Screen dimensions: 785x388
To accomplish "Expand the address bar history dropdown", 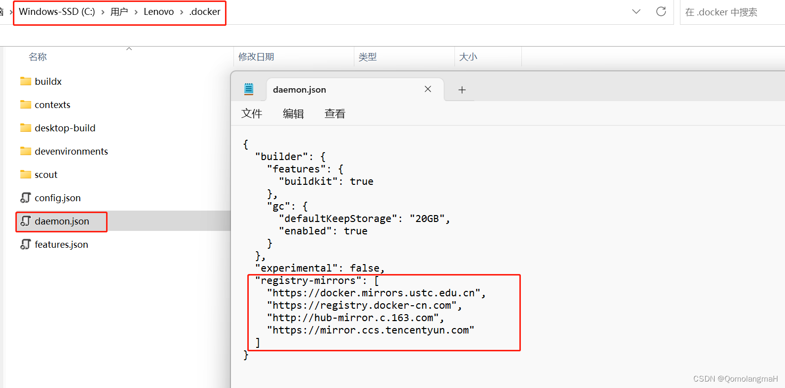I will (636, 11).
